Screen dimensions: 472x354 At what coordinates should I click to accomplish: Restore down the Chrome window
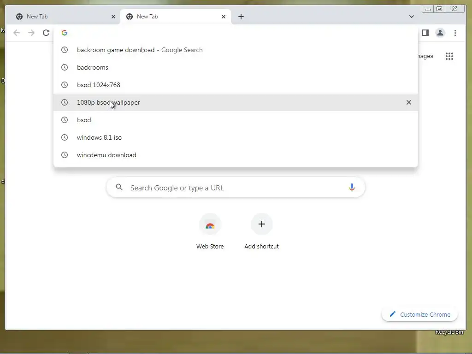[439, 9]
